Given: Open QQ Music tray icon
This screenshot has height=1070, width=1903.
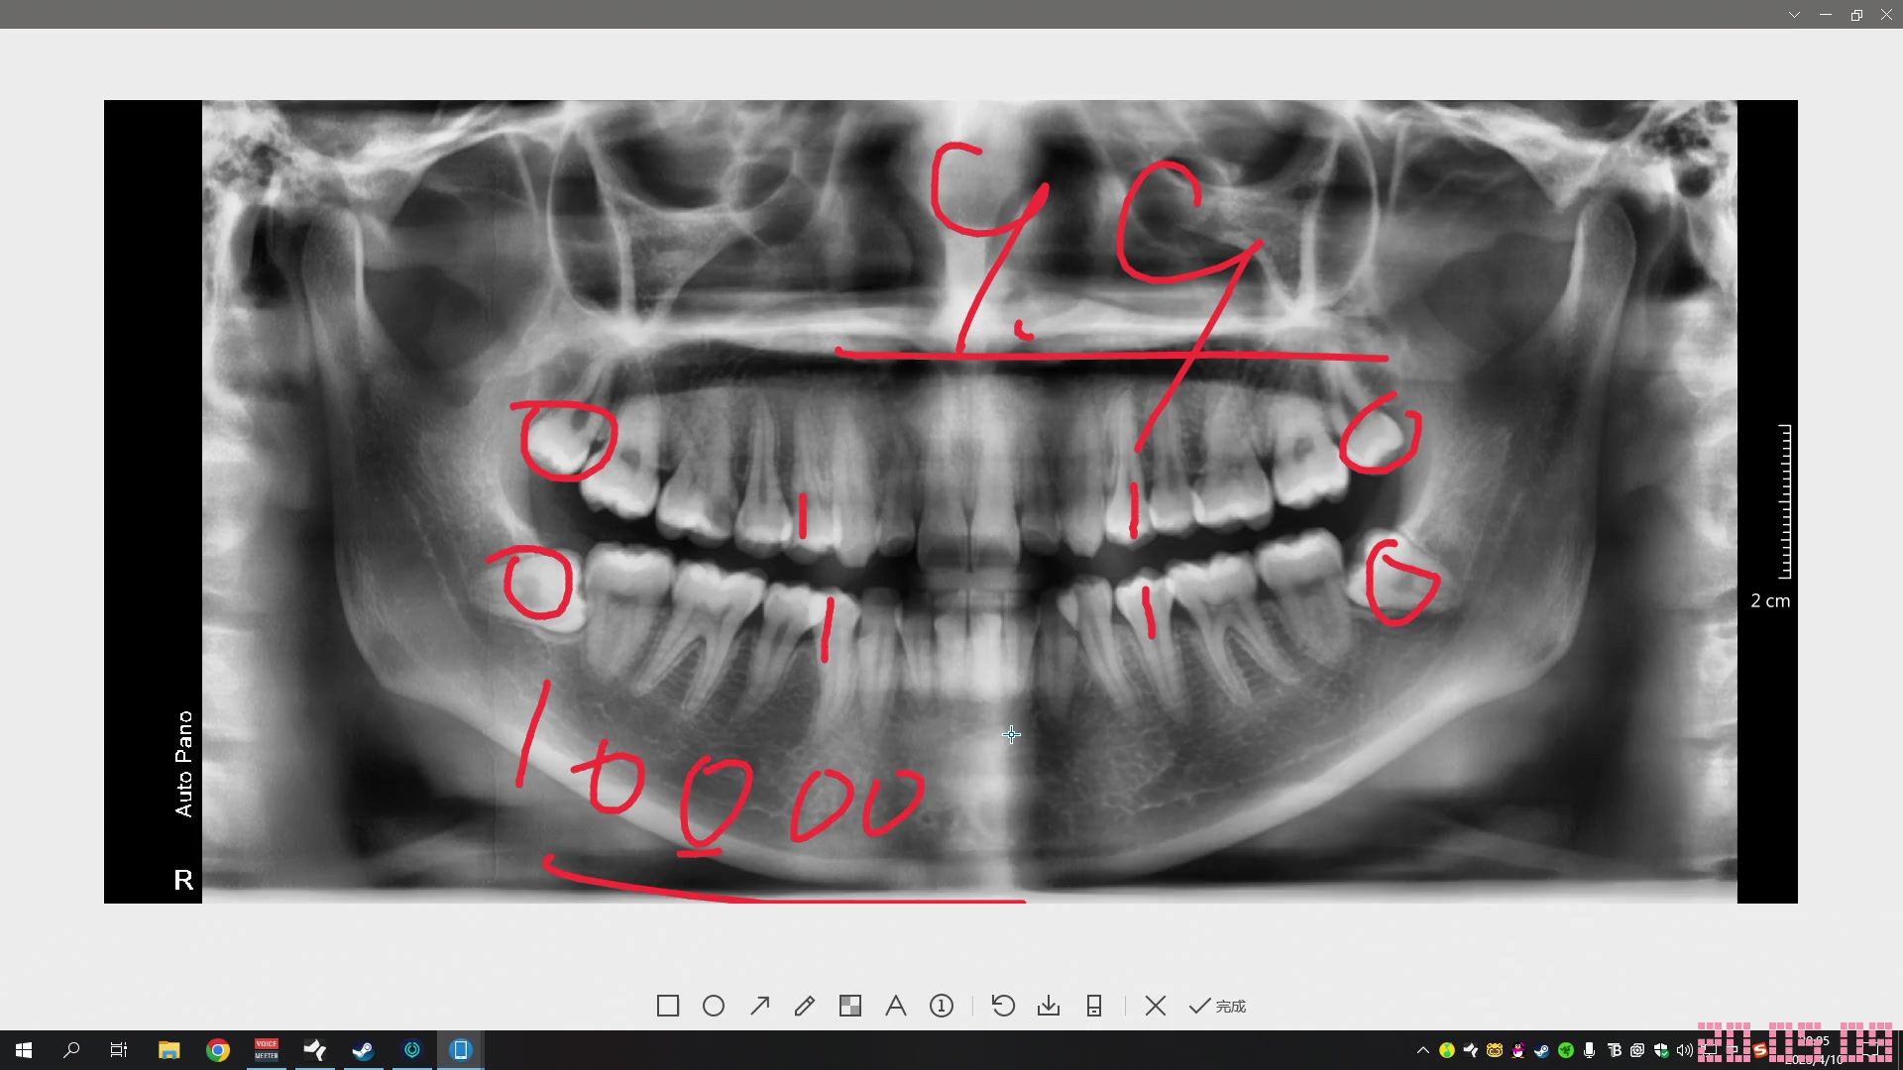Looking at the screenshot, I should 1447,1050.
